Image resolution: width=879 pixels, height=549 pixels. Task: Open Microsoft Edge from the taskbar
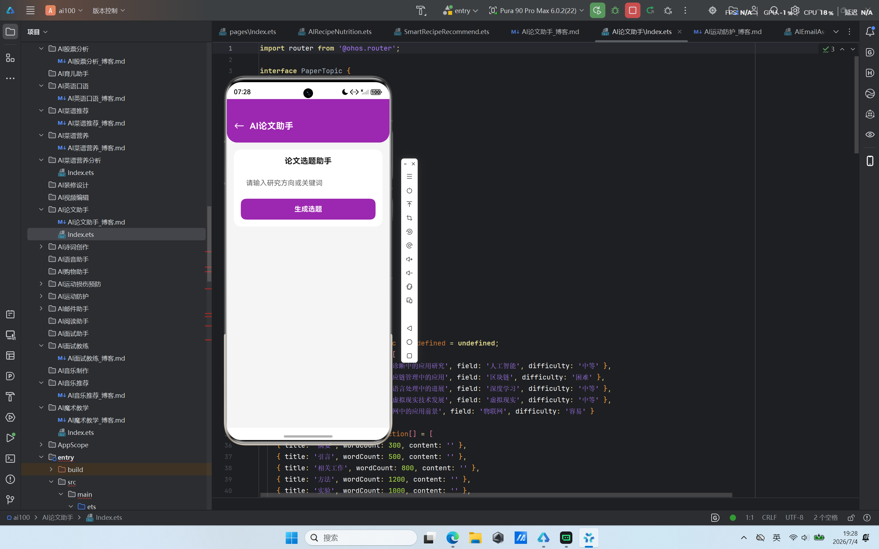[452, 538]
